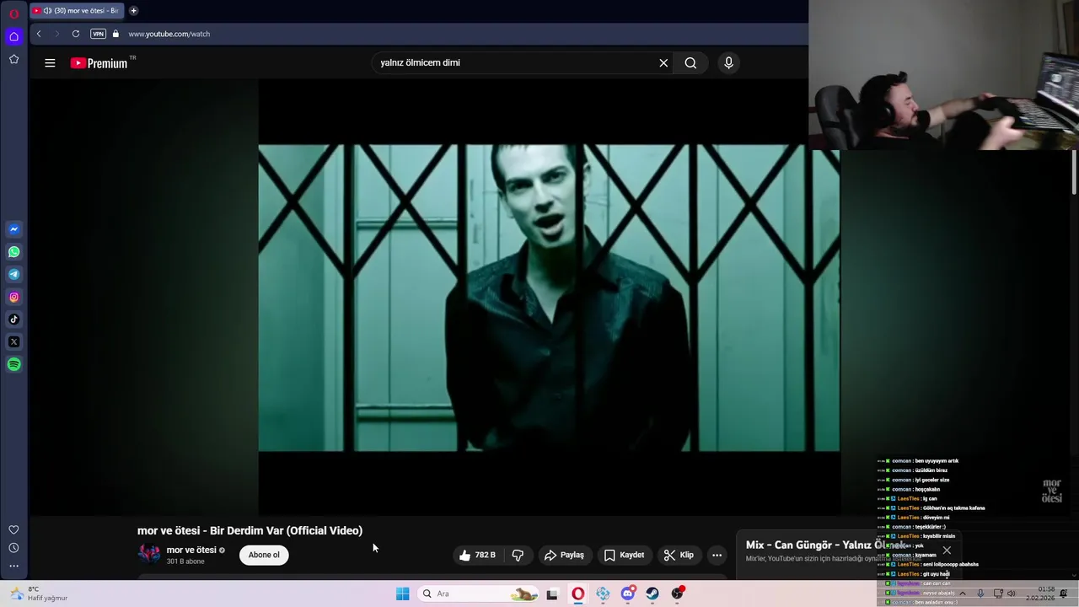Open Instagram in Opera sidebar

(13, 297)
